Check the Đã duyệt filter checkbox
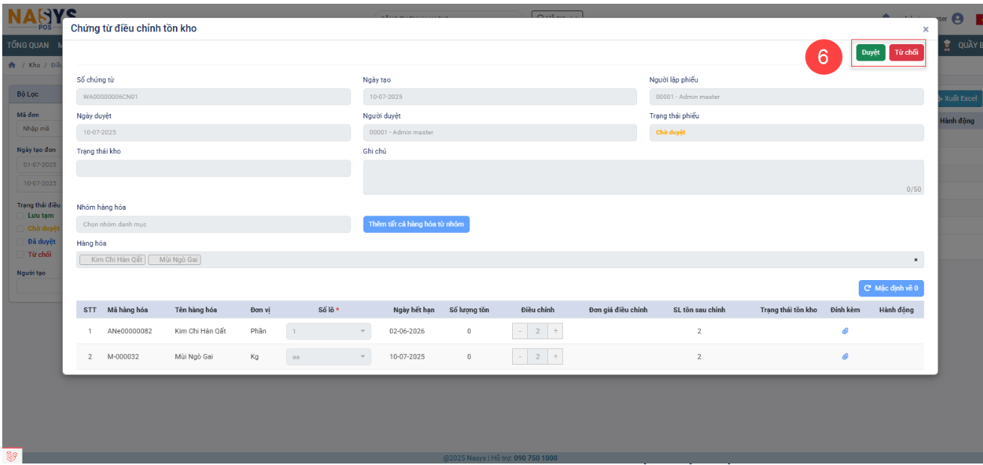Image resolution: width=983 pixels, height=465 pixels. (x=21, y=242)
